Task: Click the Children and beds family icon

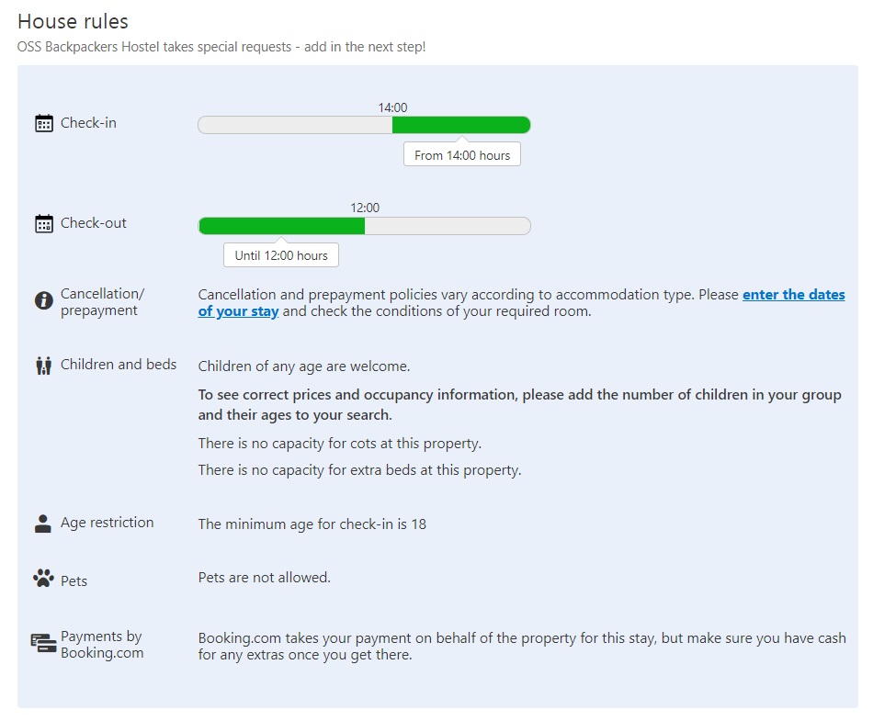Action: coord(43,366)
